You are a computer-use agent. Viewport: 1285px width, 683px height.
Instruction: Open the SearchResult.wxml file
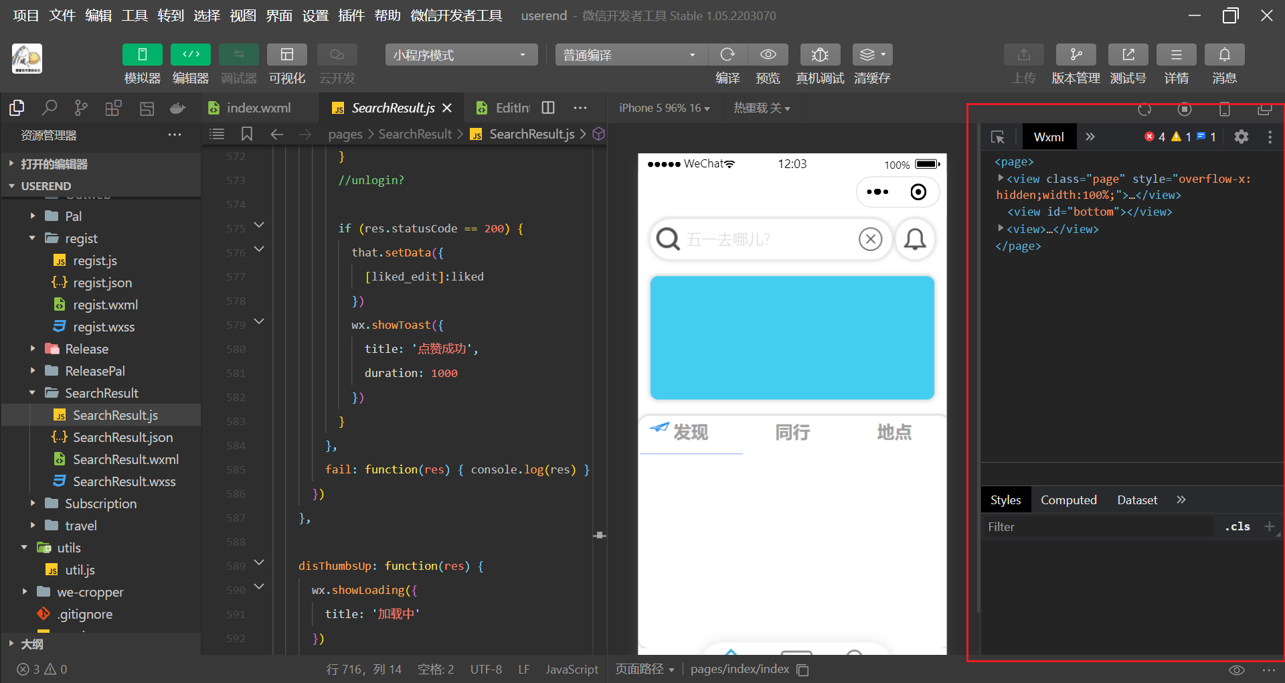click(125, 459)
